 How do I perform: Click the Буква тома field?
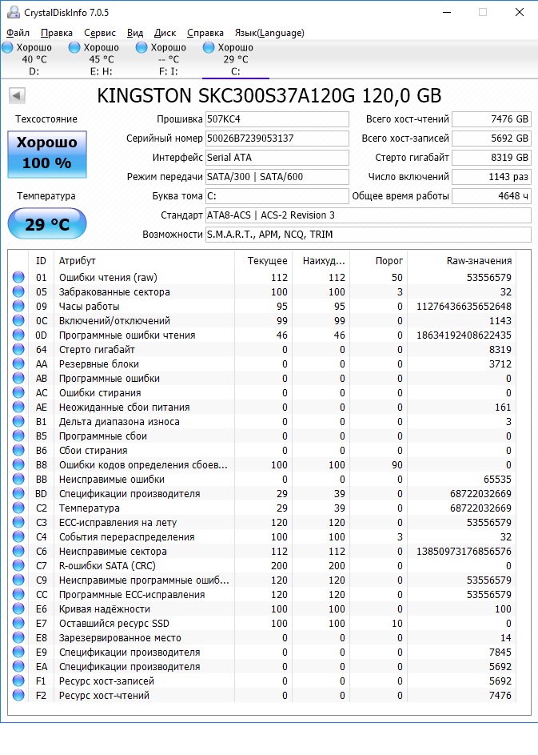coord(277,196)
